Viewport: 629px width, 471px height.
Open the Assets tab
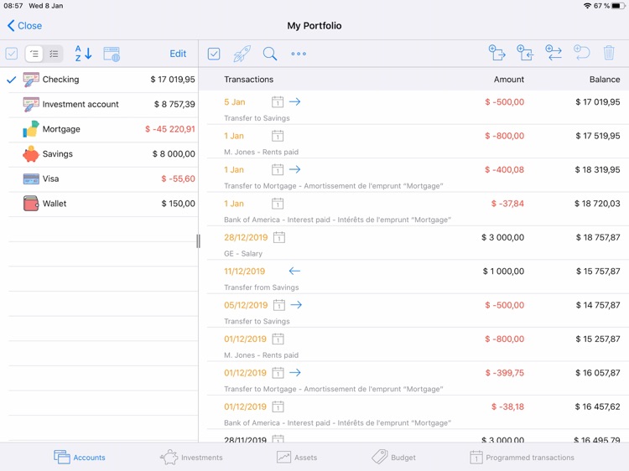pos(297,458)
